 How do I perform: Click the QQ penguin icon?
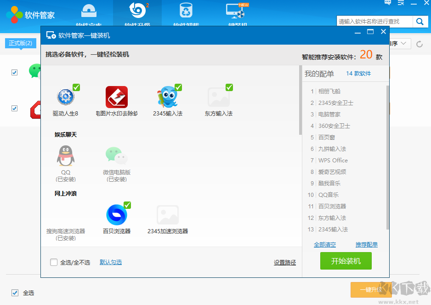(66, 156)
